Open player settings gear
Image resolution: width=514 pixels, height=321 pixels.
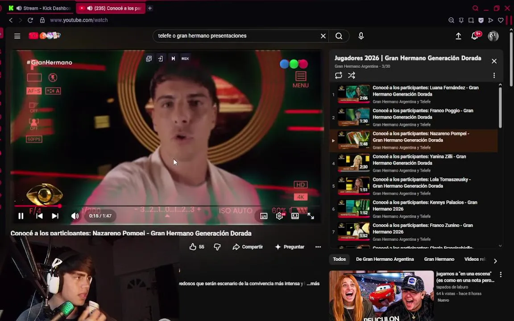tap(279, 216)
